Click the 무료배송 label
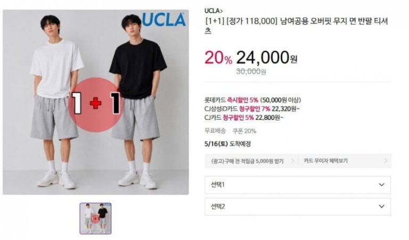This screenshot has width=409, height=240. pyautogui.click(x=215, y=131)
